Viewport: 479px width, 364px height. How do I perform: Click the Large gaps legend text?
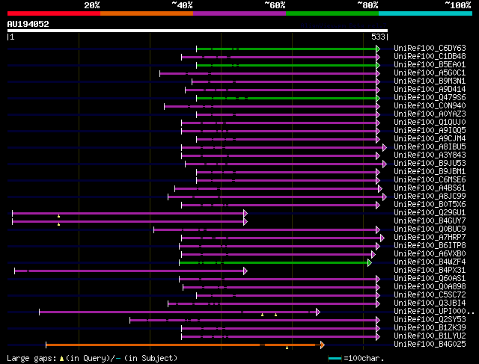tap(92, 358)
